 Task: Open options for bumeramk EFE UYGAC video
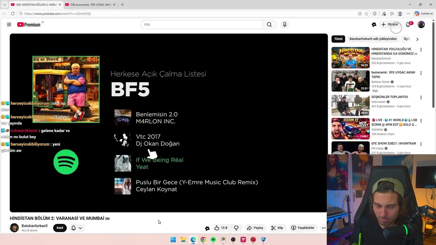[421, 73]
